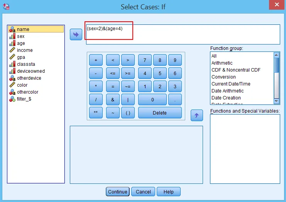Click the Cancel button
The image size is (286, 202).
(x=143, y=192)
